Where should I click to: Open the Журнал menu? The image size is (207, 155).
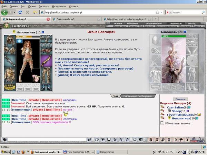pyautogui.click(x=32, y=6)
